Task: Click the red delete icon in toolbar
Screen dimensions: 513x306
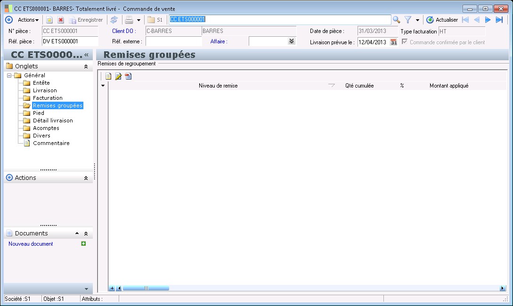Action: click(x=60, y=20)
